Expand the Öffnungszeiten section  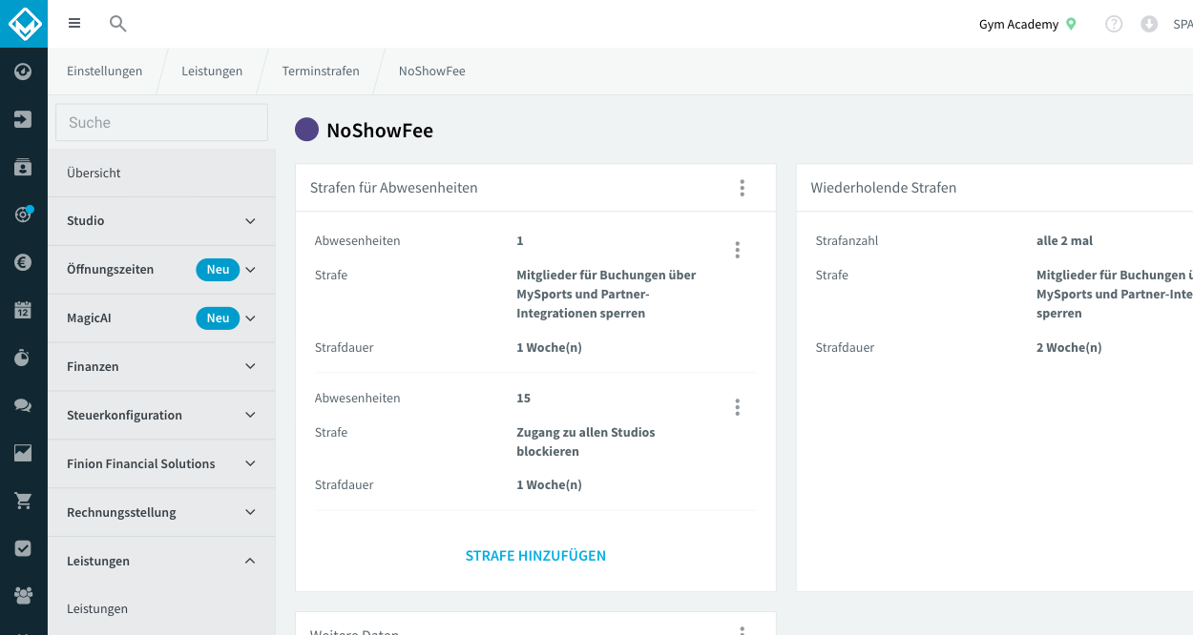162,270
